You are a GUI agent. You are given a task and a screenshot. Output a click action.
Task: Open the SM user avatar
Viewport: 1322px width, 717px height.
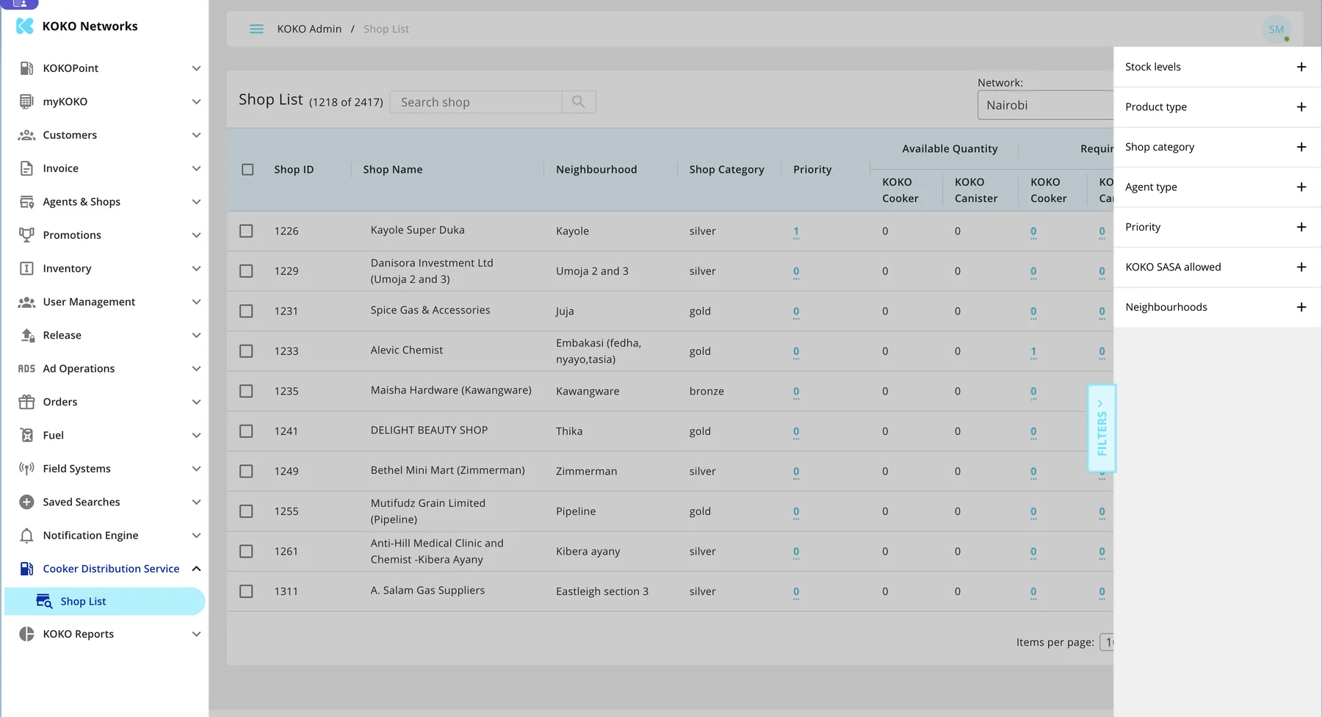click(1276, 29)
